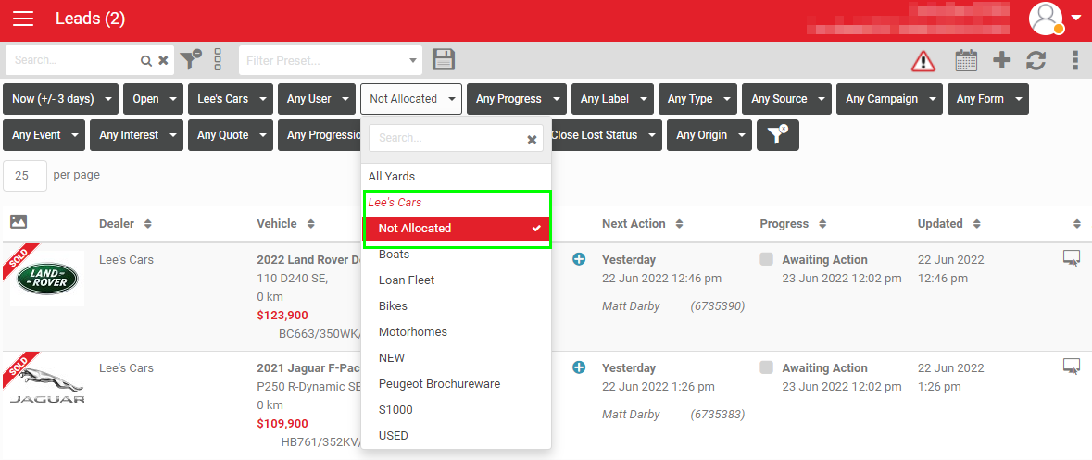Open the Any Quote filter dropdown

click(231, 135)
